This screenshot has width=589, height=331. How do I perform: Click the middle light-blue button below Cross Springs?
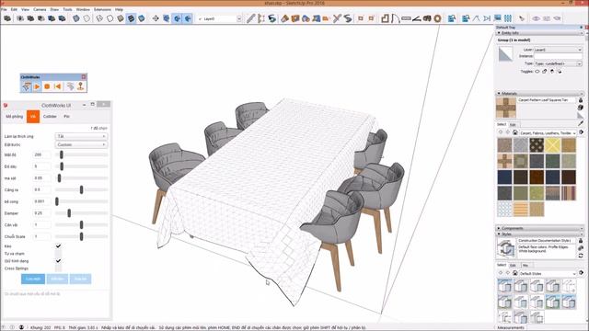pyautogui.click(x=57, y=279)
